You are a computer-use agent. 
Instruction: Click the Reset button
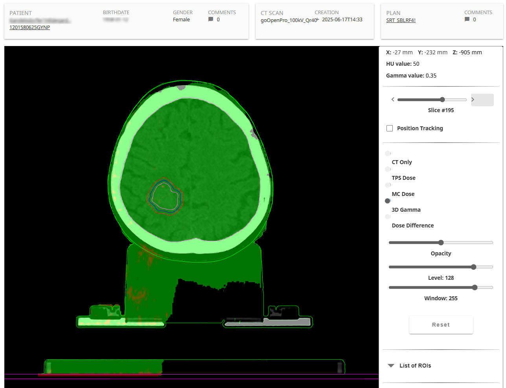[x=441, y=325]
